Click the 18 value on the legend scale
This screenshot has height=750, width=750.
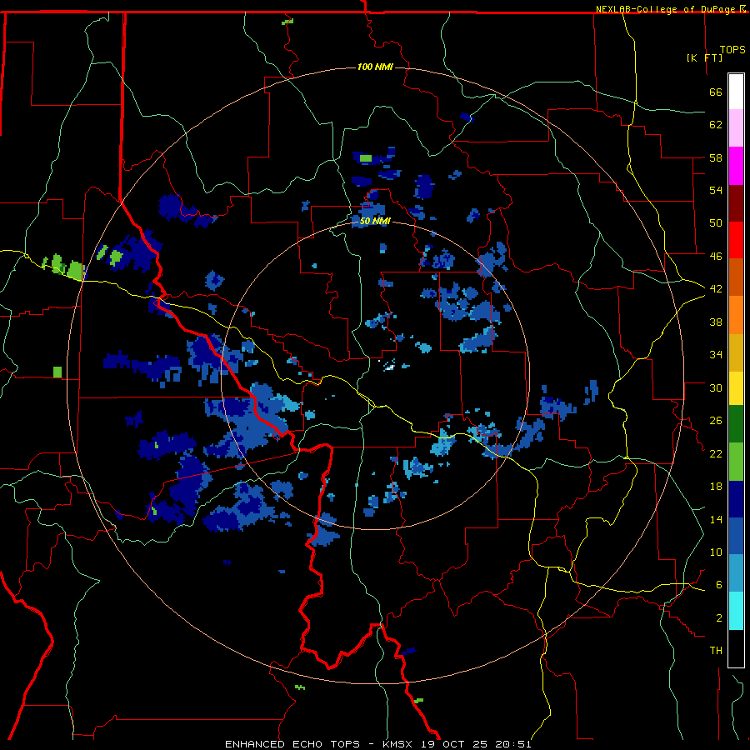pos(716,487)
